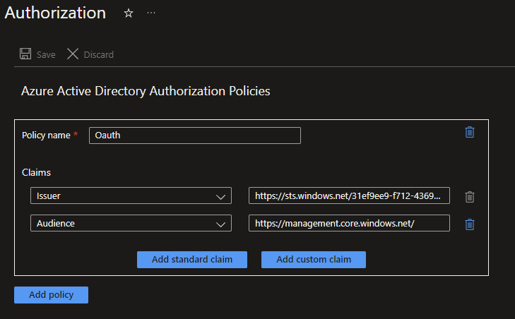Image resolution: width=515 pixels, height=319 pixels.
Task: Select the Save text in the toolbar
Action: pyautogui.click(x=46, y=55)
